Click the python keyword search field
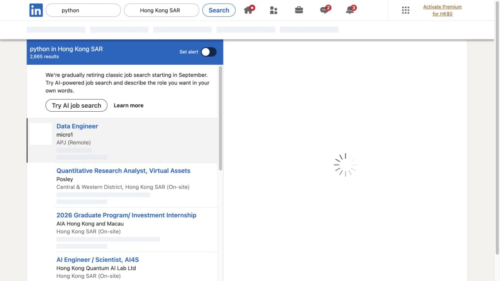500x281 pixels. [83, 10]
